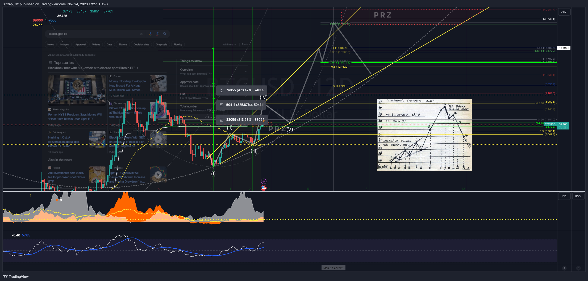Click the 185037 price axis label
This screenshot has width=588, height=281.
564,48
